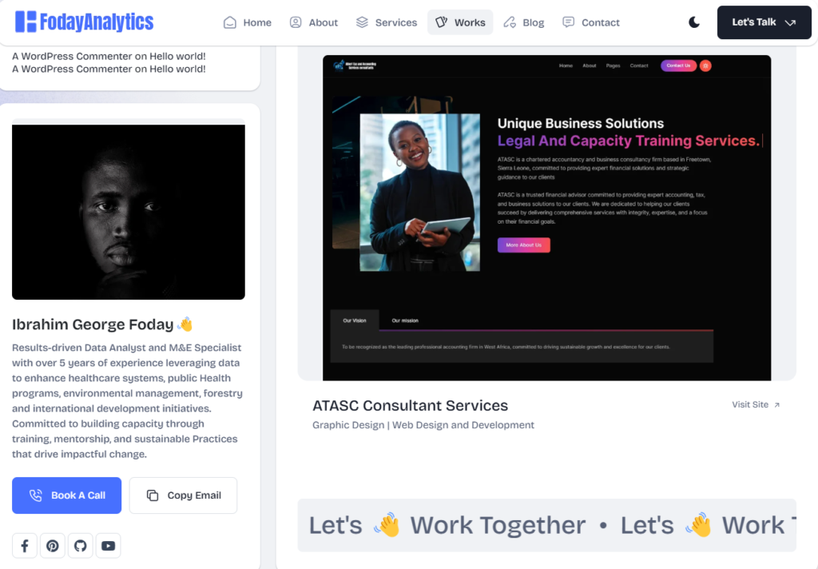This screenshot has height=569, width=818.
Task: Click Ibrahim George Foday's portrait photo
Action: click(x=129, y=212)
